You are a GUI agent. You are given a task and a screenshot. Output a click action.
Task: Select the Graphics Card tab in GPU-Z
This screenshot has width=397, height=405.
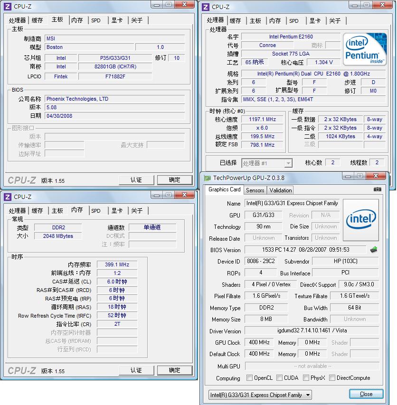pos(224,189)
